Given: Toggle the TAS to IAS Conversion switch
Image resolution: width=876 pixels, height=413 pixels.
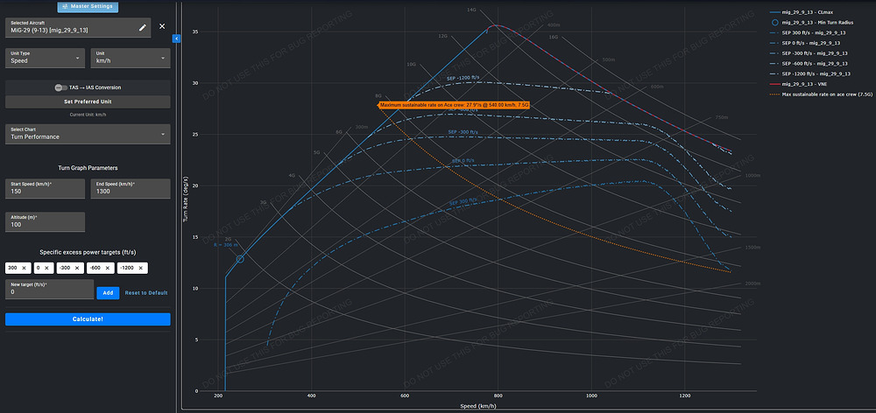Looking at the screenshot, I should [60, 87].
